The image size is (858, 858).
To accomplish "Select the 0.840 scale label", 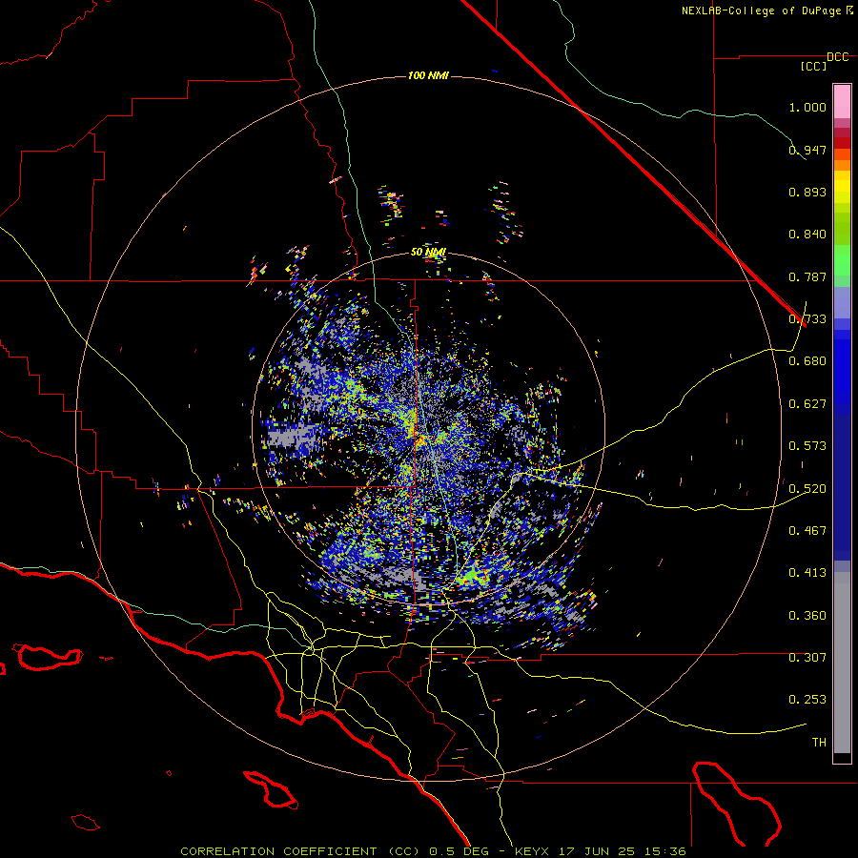I will click(807, 235).
